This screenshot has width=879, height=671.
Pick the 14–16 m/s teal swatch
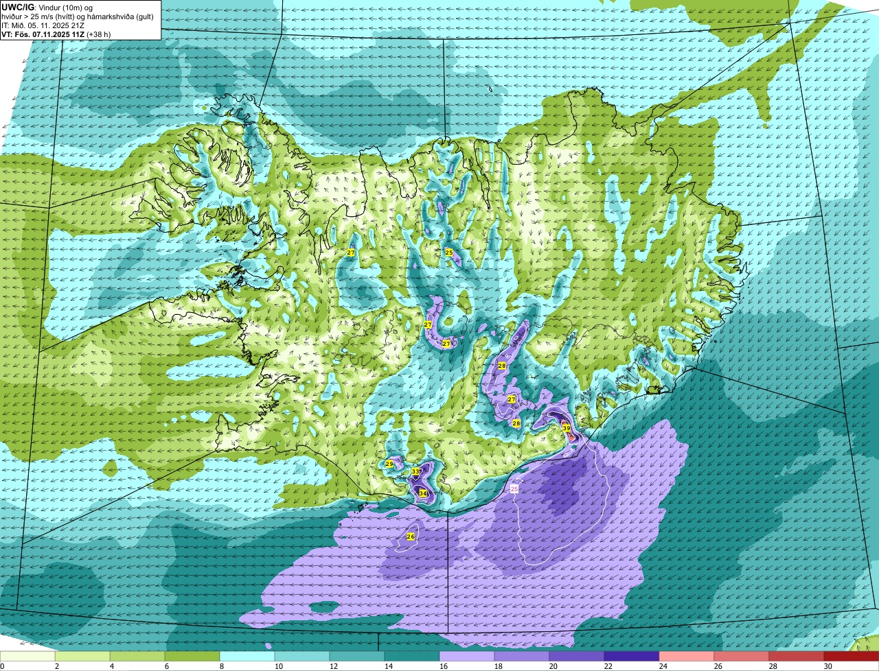(x=412, y=657)
